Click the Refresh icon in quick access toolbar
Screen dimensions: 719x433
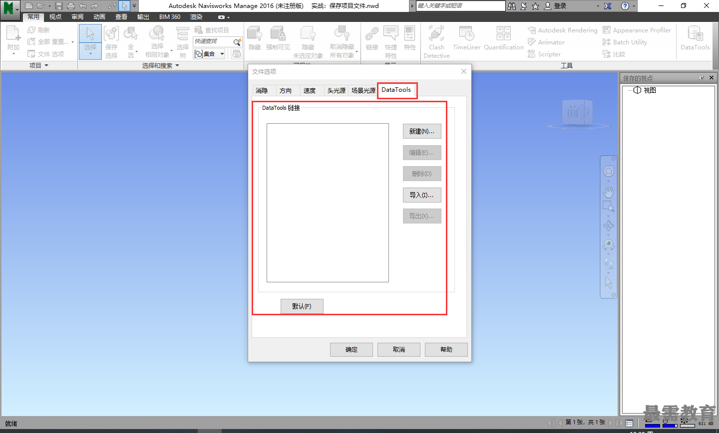coord(112,6)
